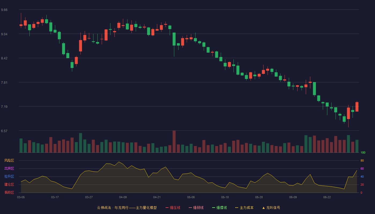Toggle the 强压线 legend series
Viewport: 375px width, 214px height.
point(173,208)
